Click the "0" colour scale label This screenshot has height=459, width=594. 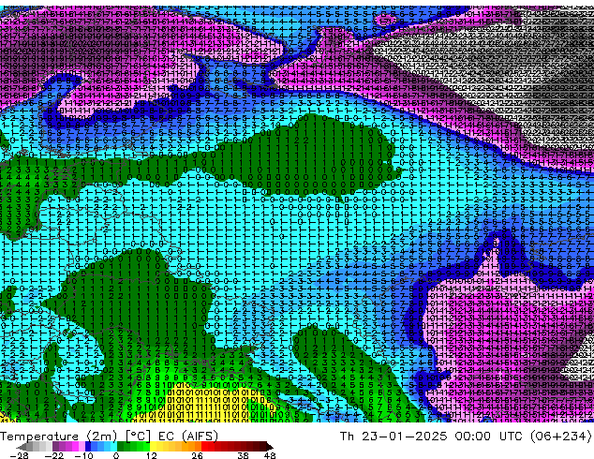pos(116,455)
